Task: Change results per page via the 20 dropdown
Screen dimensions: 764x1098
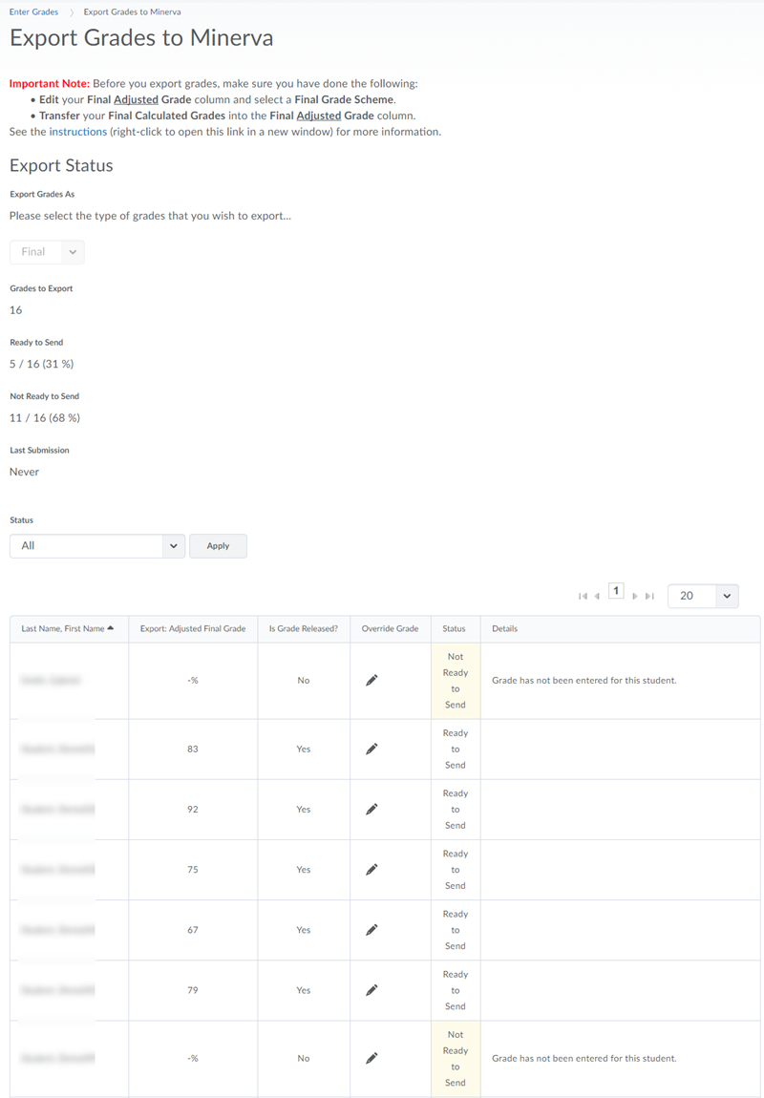Action: [703, 595]
